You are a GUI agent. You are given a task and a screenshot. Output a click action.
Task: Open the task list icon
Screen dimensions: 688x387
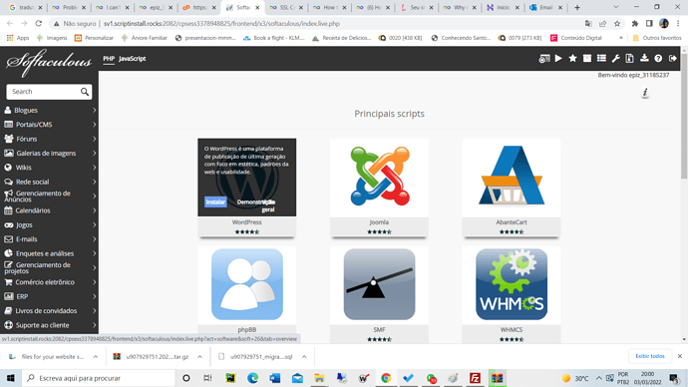(601, 59)
